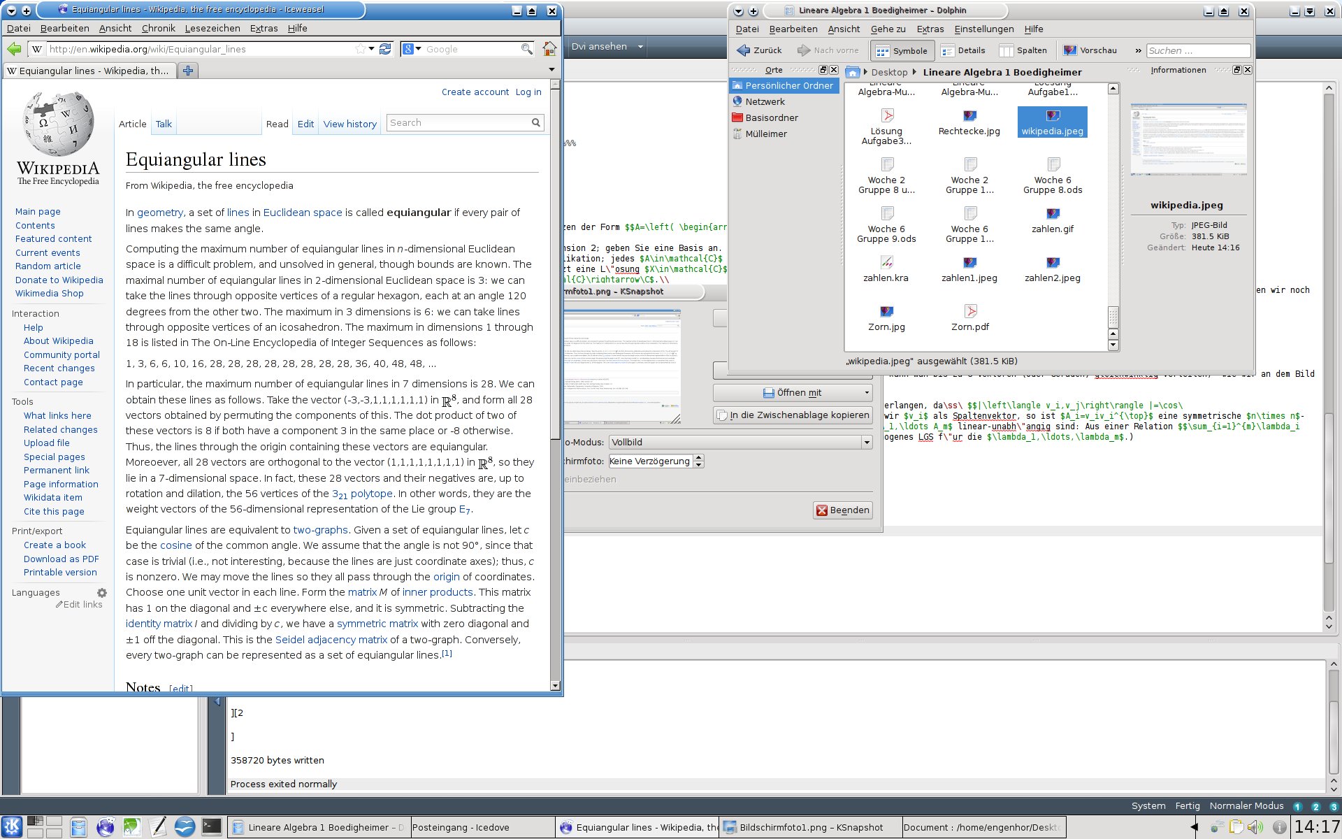Image resolution: width=1342 pixels, height=839 pixels.
Task: Click wikipedia.jpeg preview in Informationen panel
Action: [1188, 139]
